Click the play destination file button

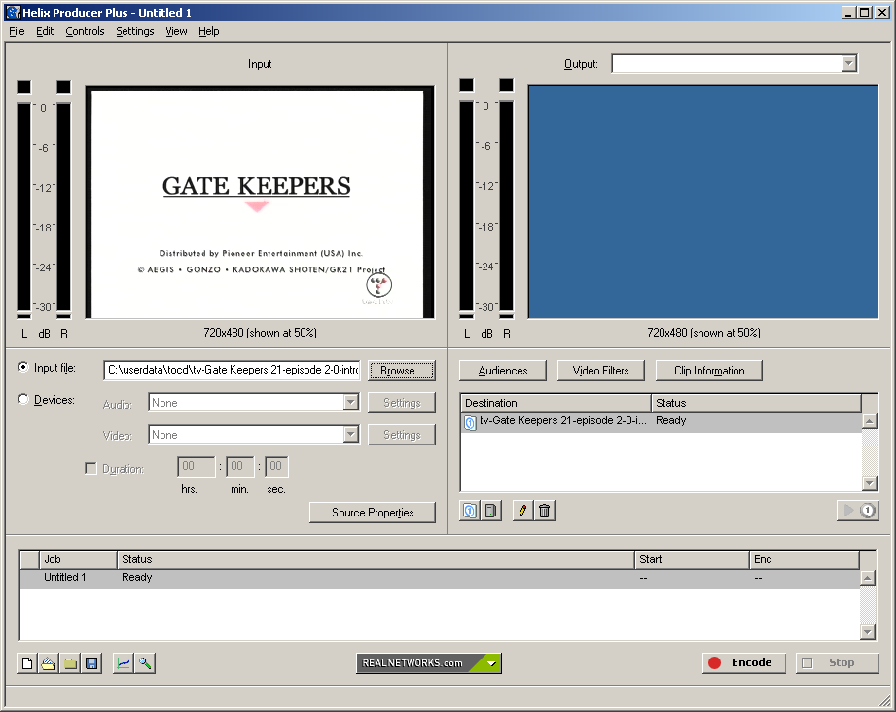click(858, 511)
